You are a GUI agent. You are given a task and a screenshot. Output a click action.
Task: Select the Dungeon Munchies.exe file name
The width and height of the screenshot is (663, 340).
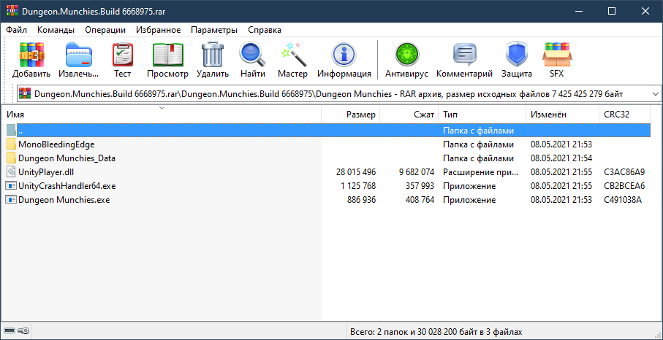[x=64, y=199]
